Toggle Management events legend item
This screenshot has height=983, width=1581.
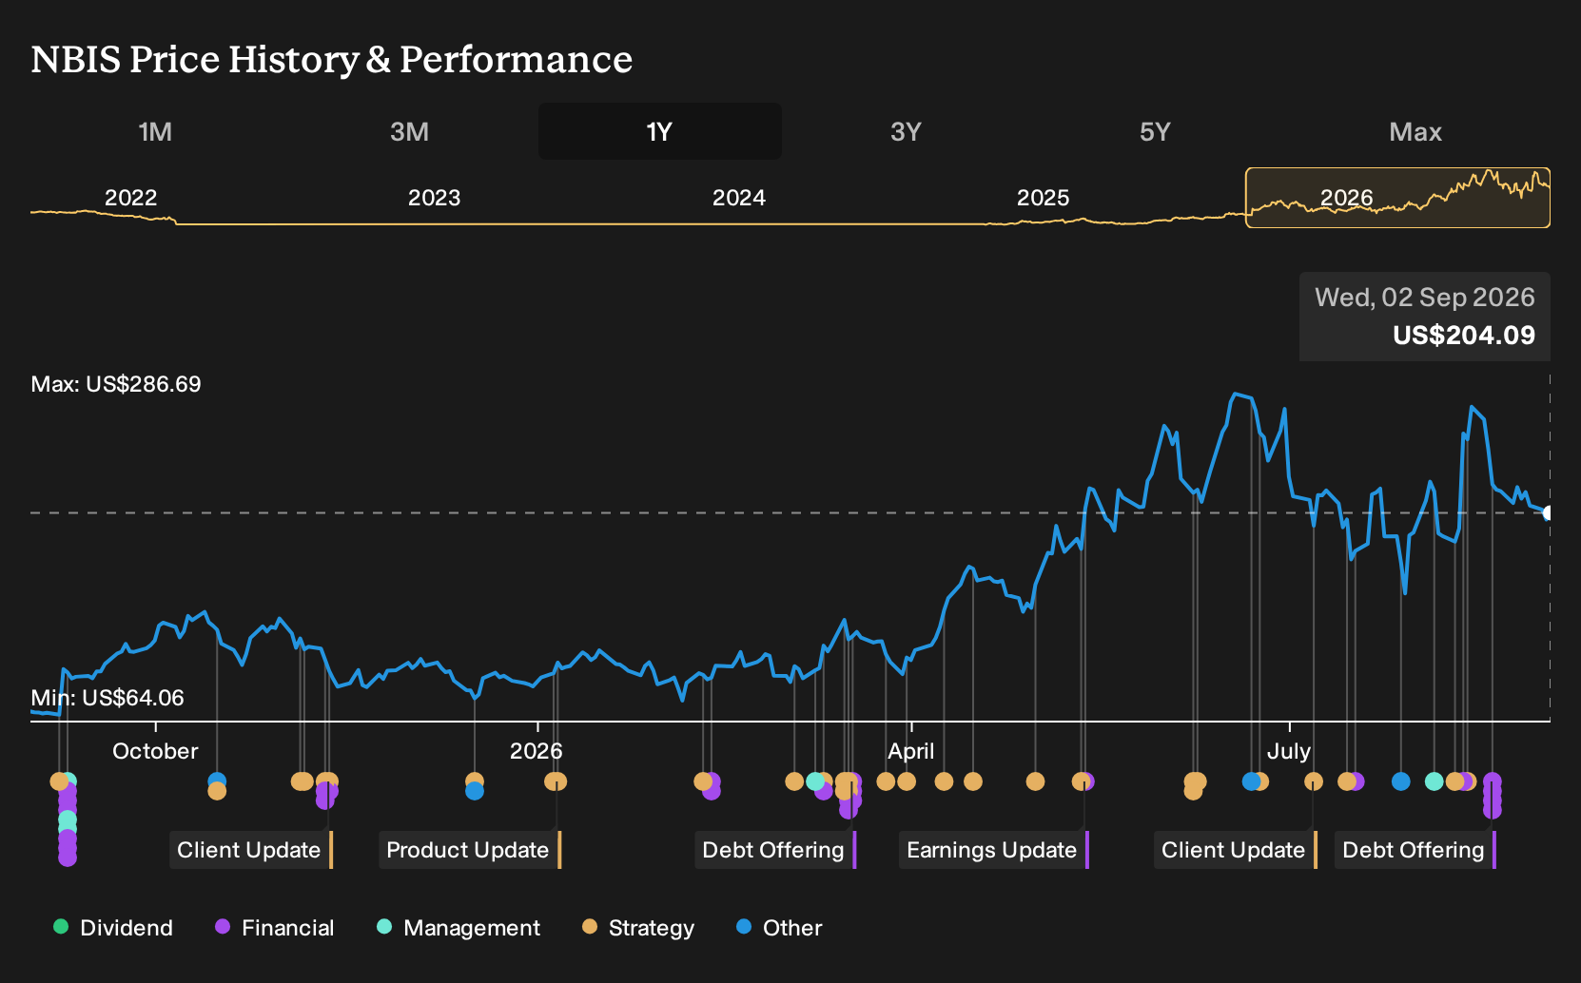(459, 928)
